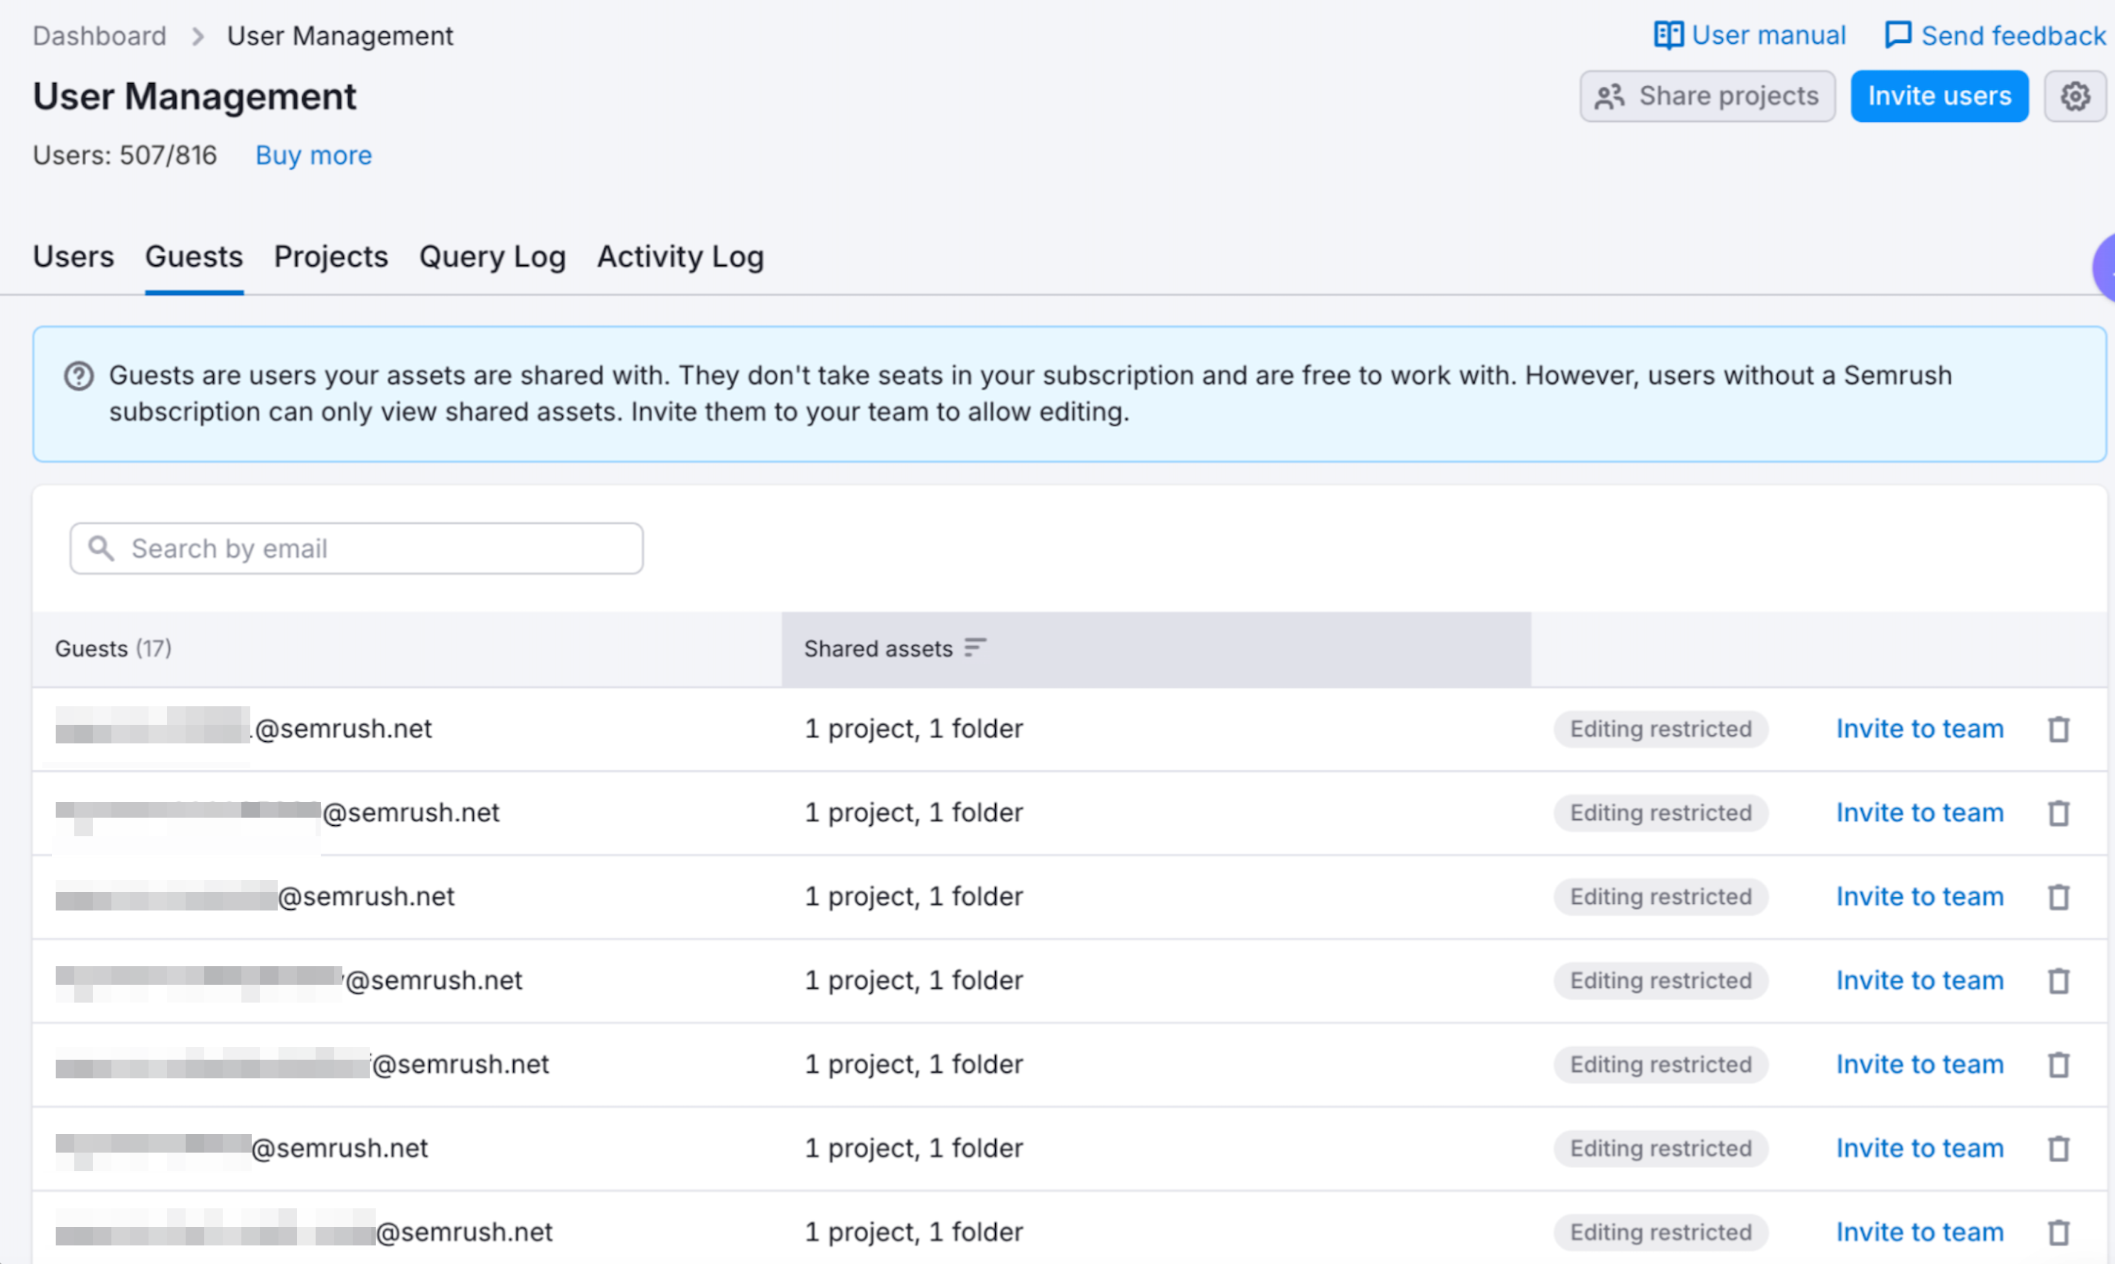
Task: Click the Share projects button
Action: click(x=1707, y=97)
